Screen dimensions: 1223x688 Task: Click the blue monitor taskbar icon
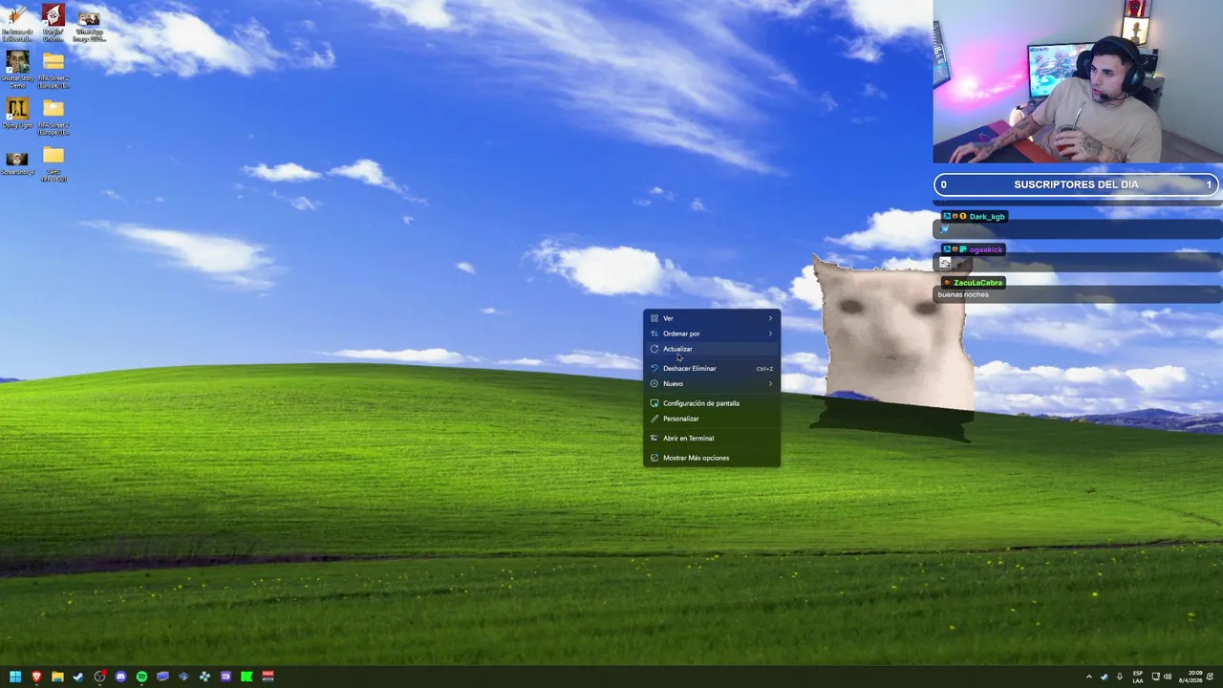coord(162,677)
